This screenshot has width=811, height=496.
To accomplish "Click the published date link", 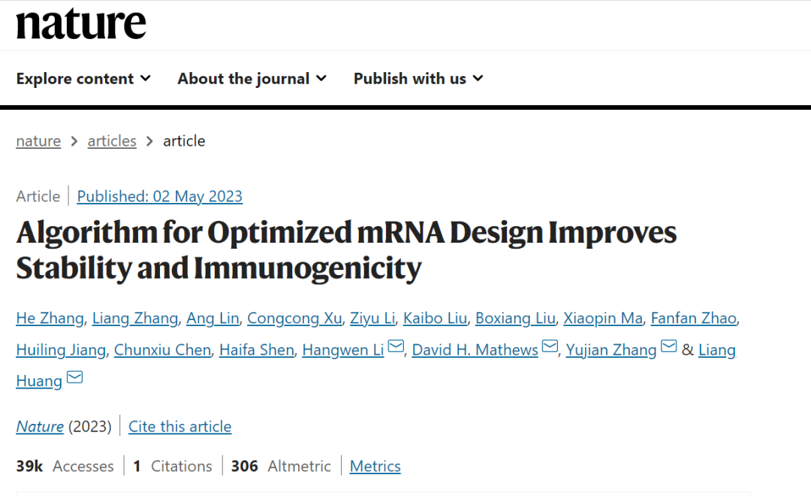I will 160,197.
